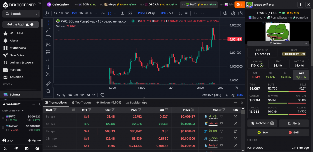This screenshot has height=152, width=313.
Task: Collapse the volume indicator legend
Action: 59,31
